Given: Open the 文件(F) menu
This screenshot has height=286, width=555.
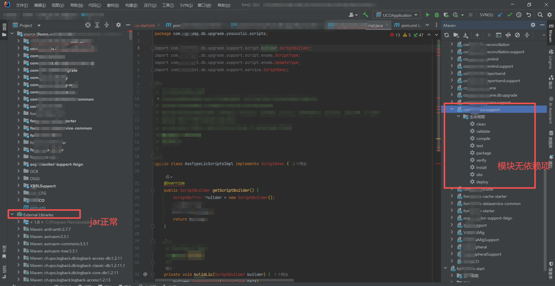Looking at the screenshot, I should point(22,5).
